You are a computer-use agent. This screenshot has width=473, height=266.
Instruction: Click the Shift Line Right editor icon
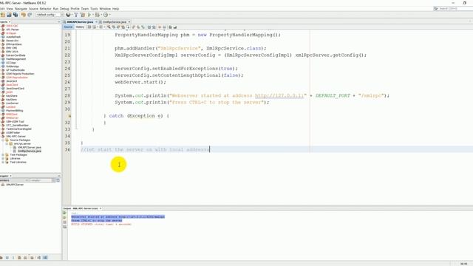pyautogui.click(x=154, y=27)
